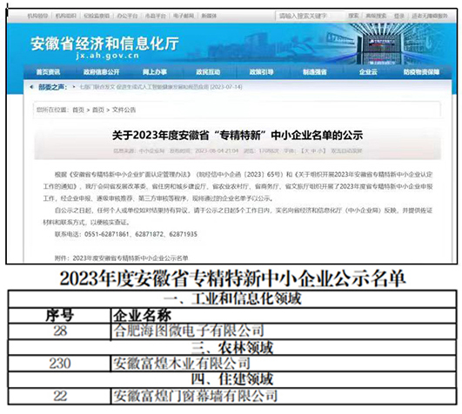The width and height of the screenshot is (462, 414).
Task: Click the cell with number 22
Action: coord(60,396)
